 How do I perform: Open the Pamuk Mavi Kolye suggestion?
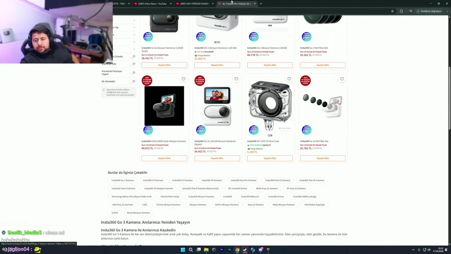pos(170,196)
